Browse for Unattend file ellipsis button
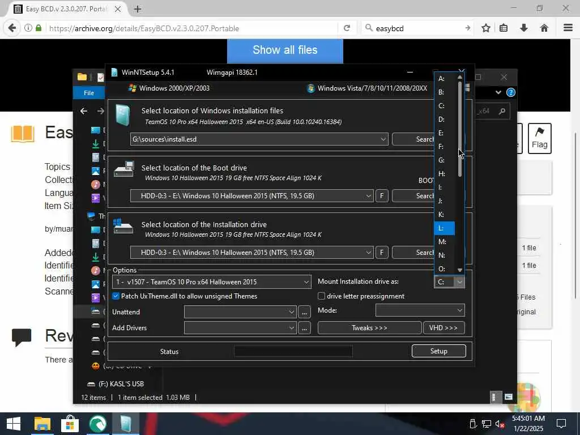Screen dimensions: 580x435 tap(304, 312)
